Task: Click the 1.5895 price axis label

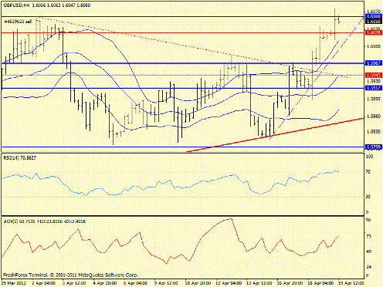Action: click(374, 99)
